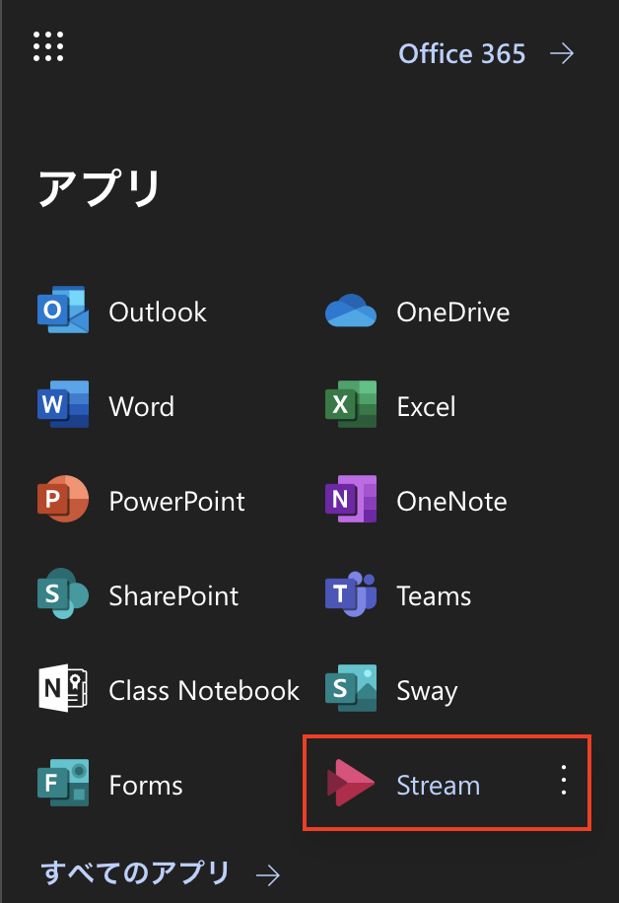Select the Class Notebook label
The width and height of the screenshot is (619, 903).
coord(204,690)
